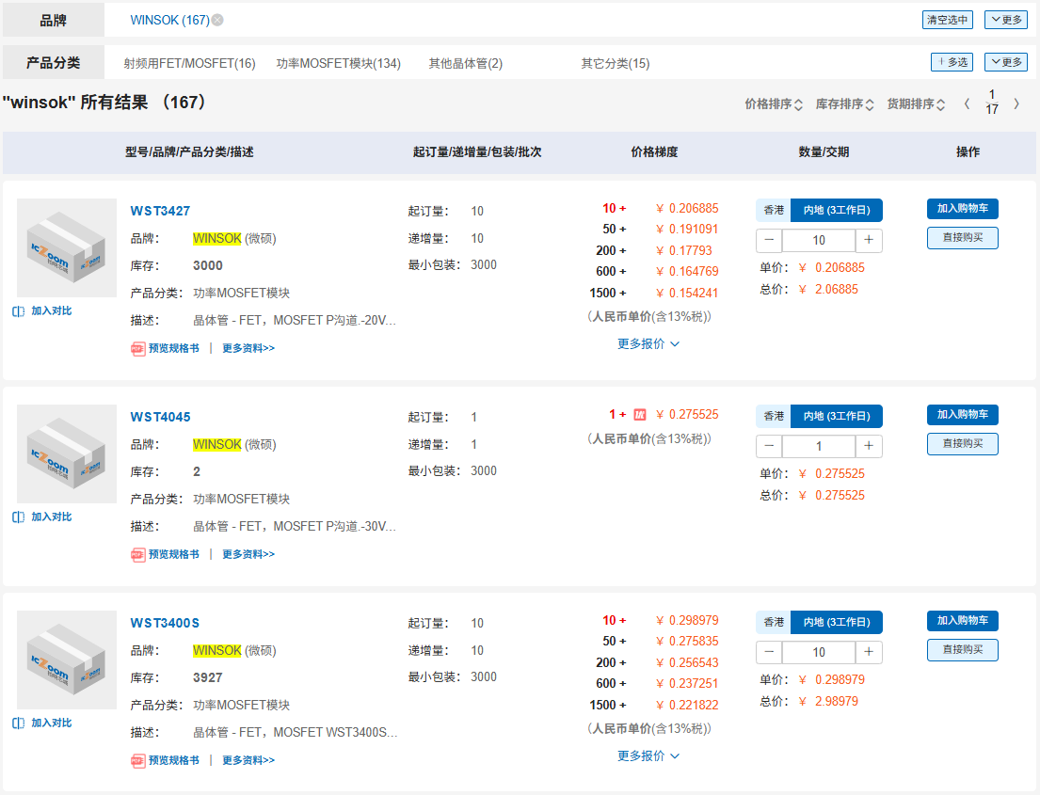Expand more brands with 更多 dropdown
Screen dimensions: 1040x795
click(x=1005, y=20)
